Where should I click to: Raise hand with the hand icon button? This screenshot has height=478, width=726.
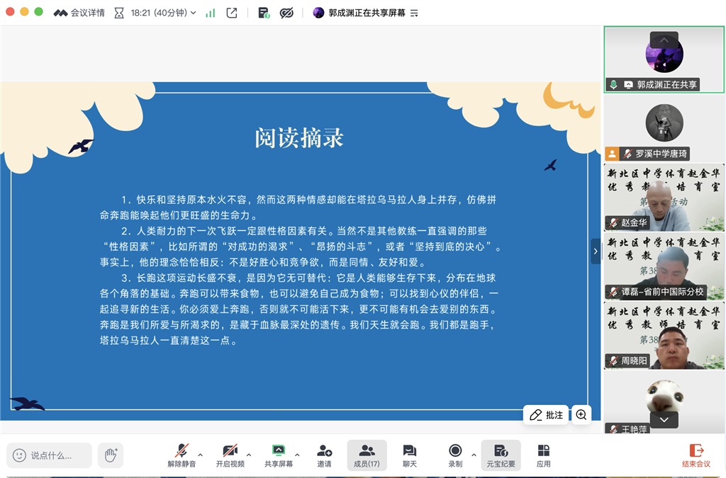111,455
